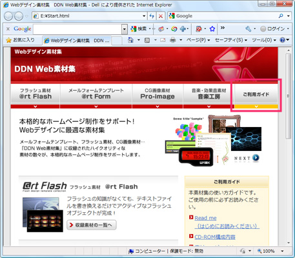Click the DDN Web素材集 banner title

tap(45, 69)
